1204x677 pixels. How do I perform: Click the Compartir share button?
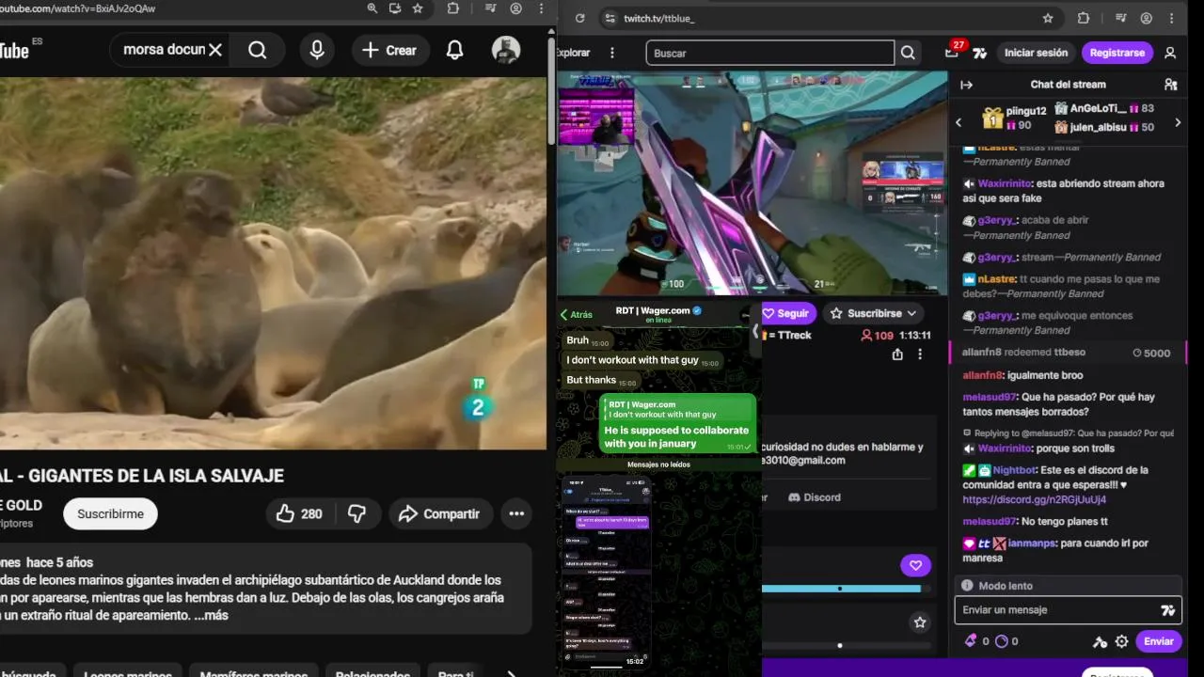pyautogui.click(x=439, y=513)
